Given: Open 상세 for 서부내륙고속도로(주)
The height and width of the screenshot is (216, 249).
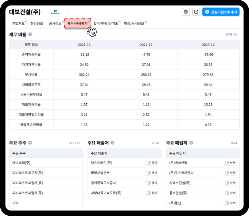Looking at the screenshot, I should pos(151,193).
